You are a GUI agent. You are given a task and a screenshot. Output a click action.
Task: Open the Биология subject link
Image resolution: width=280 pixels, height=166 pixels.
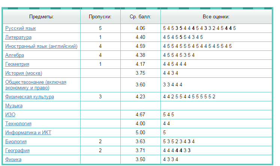pos(16,142)
